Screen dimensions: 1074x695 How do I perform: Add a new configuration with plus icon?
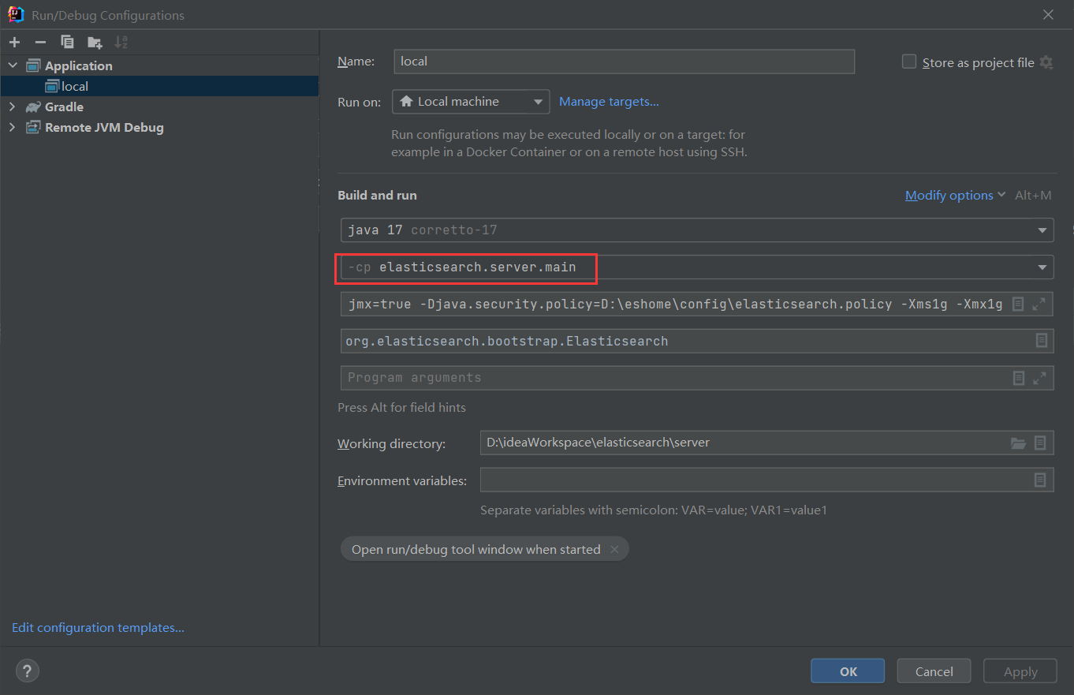pos(15,42)
